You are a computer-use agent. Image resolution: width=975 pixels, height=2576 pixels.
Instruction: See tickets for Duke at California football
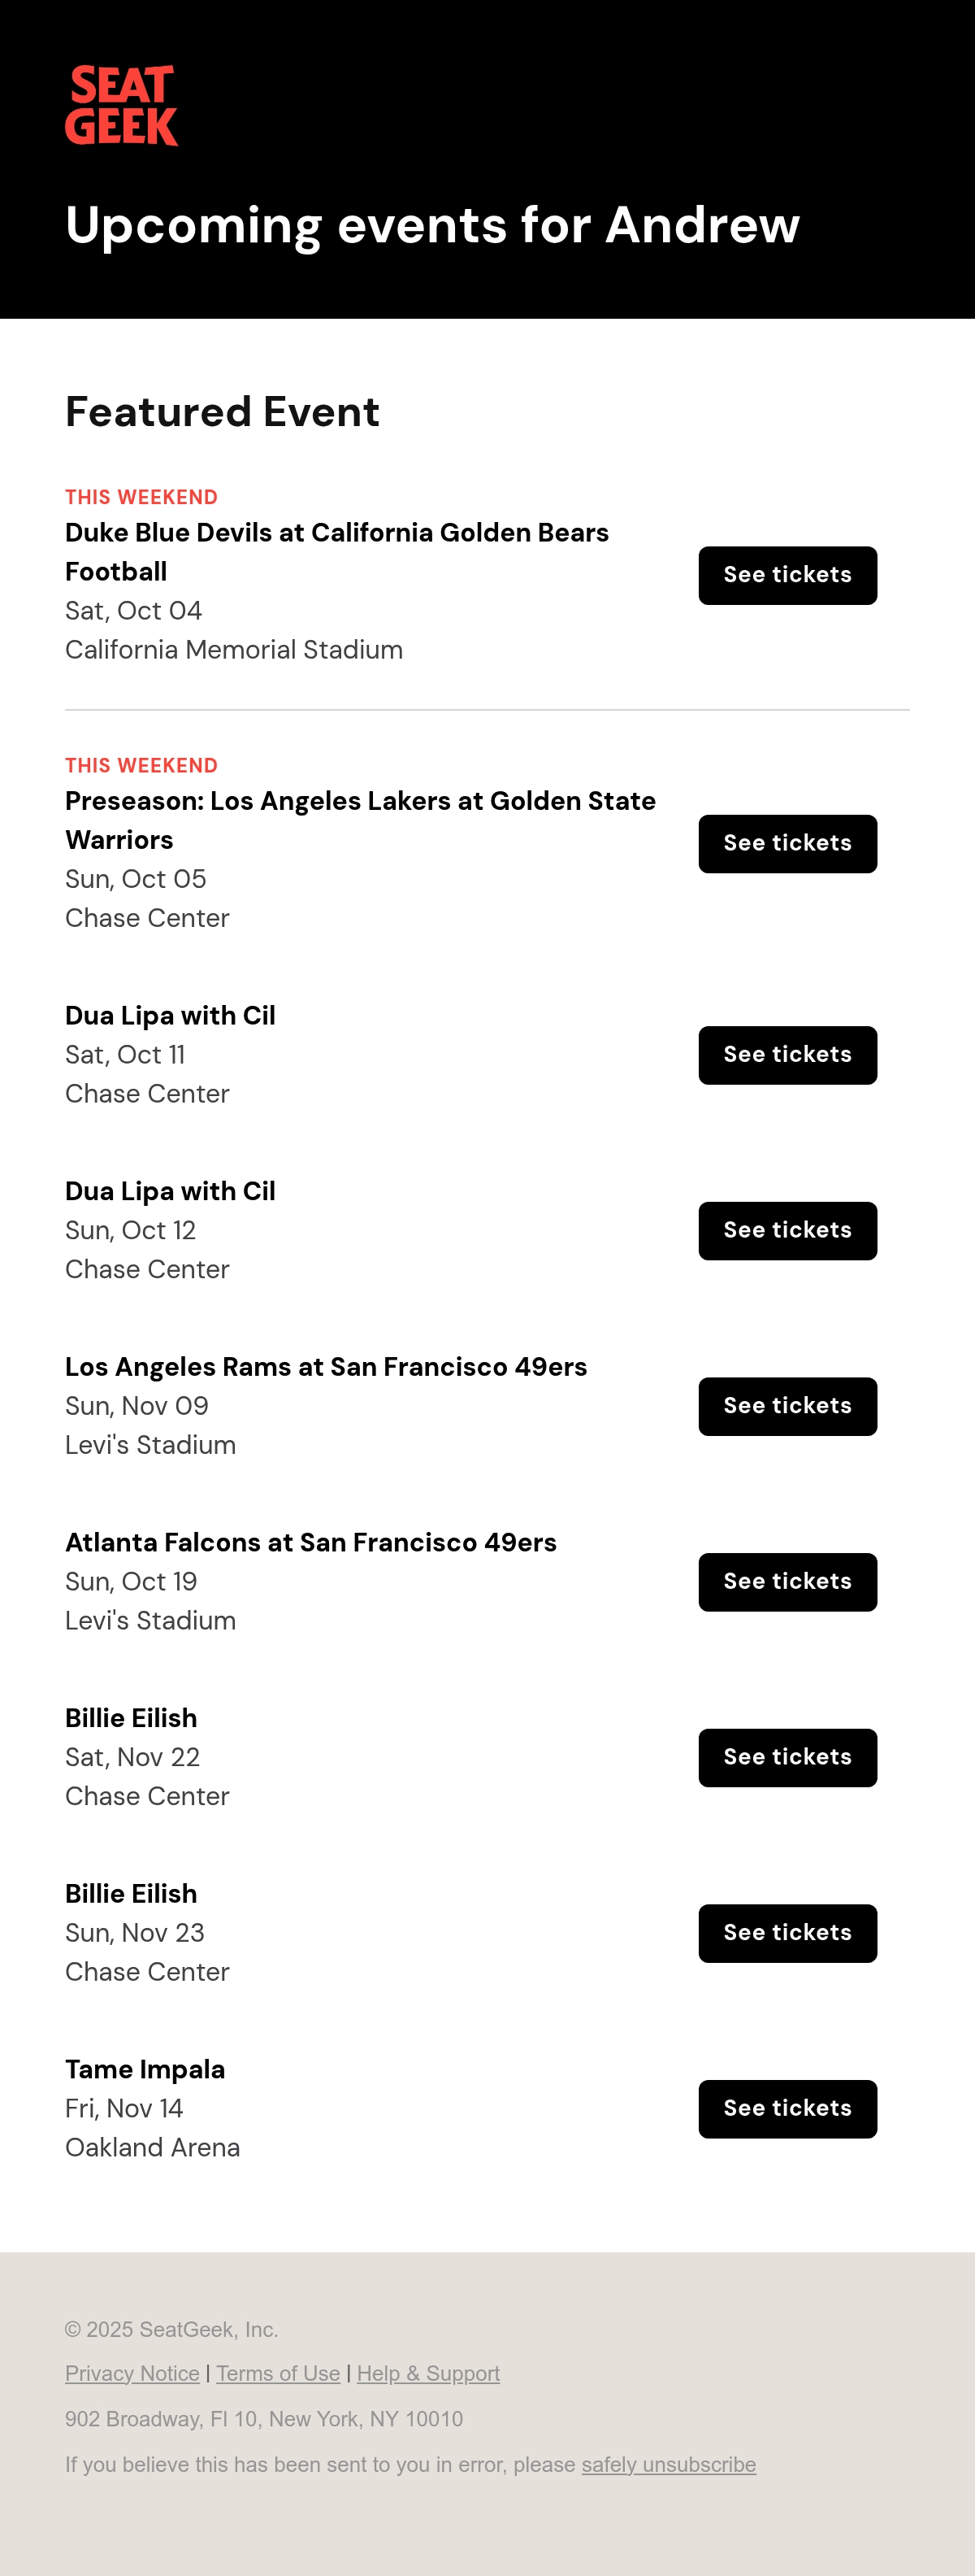point(787,575)
